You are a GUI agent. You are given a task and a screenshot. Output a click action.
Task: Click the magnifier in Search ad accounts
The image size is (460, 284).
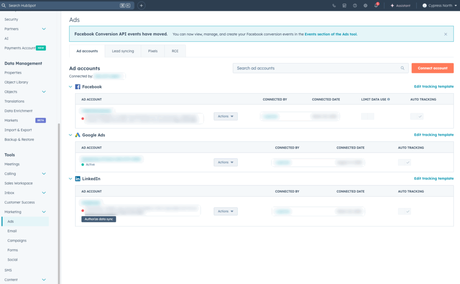pyautogui.click(x=402, y=68)
